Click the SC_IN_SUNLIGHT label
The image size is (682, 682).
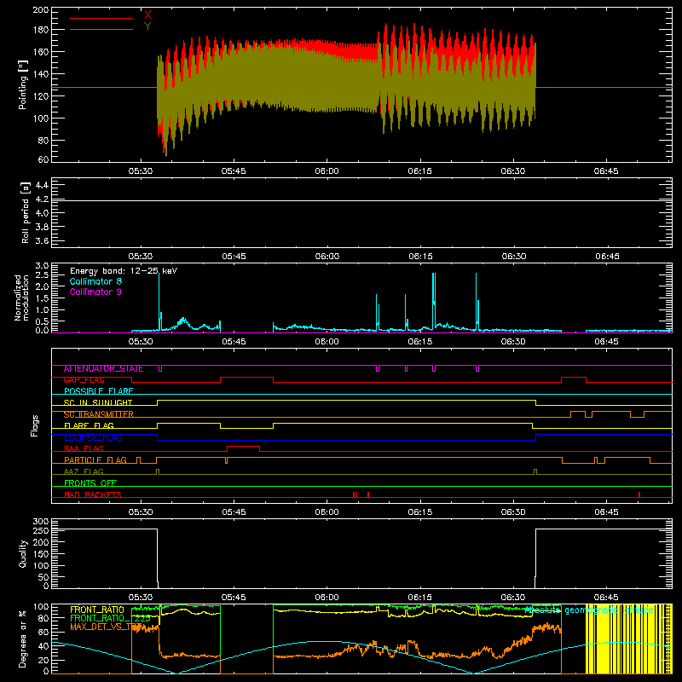[98, 402]
